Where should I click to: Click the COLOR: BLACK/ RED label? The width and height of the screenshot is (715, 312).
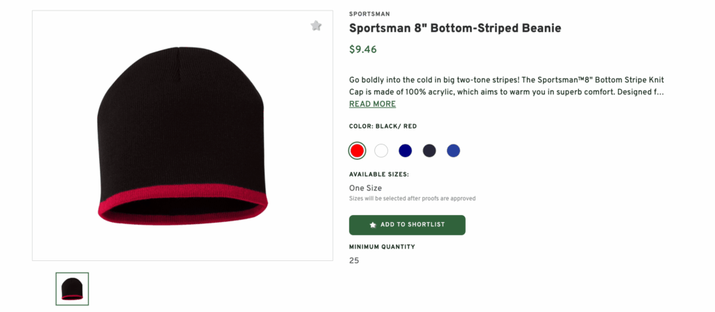[x=382, y=126]
